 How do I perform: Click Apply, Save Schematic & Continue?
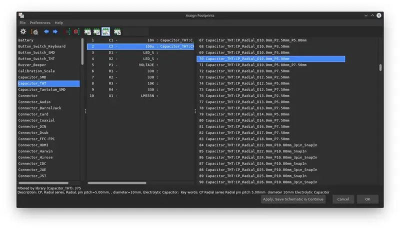click(293, 199)
